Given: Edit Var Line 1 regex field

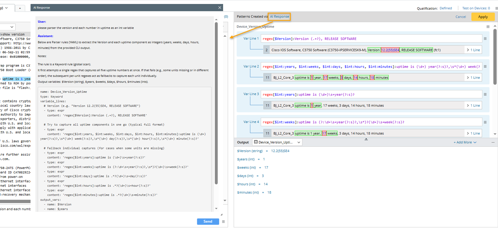Looking at the screenshot, I should click(371, 39).
